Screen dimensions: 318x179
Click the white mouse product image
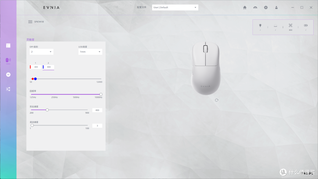point(206,68)
